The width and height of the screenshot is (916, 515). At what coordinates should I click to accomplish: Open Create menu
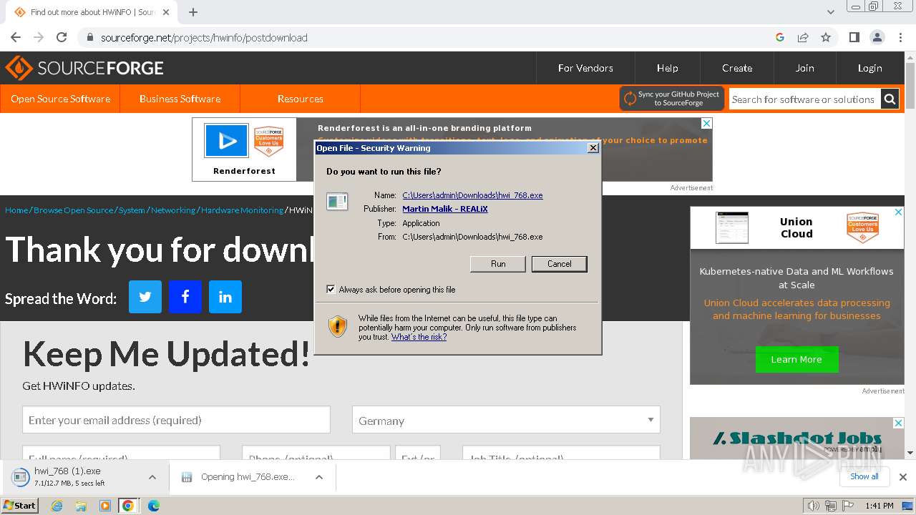(737, 68)
